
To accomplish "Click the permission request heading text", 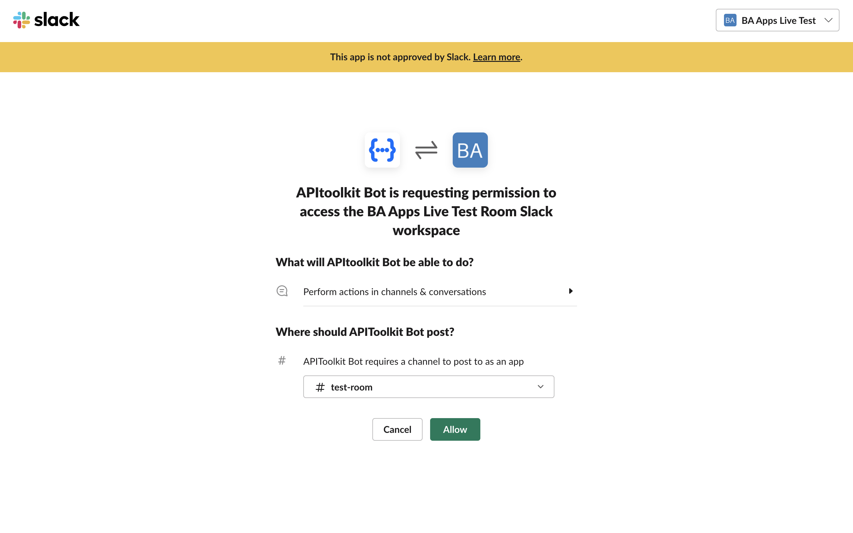I will [426, 211].
